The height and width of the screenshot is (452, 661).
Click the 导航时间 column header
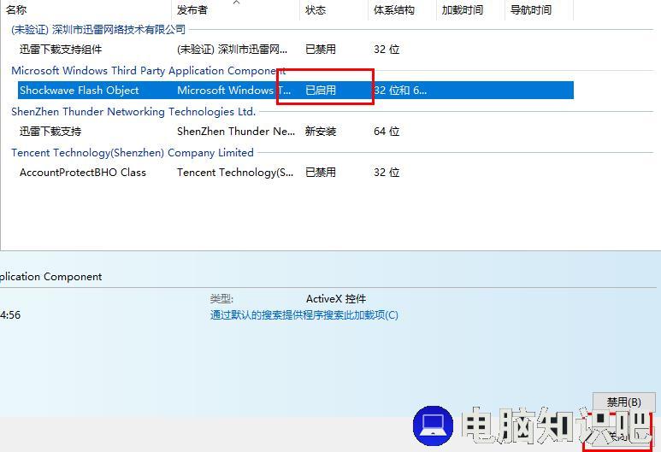pyautogui.click(x=540, y=9)
